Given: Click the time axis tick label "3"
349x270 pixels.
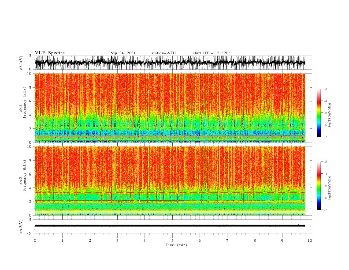Looking at the screenshot, I should (x=117, y=240).
